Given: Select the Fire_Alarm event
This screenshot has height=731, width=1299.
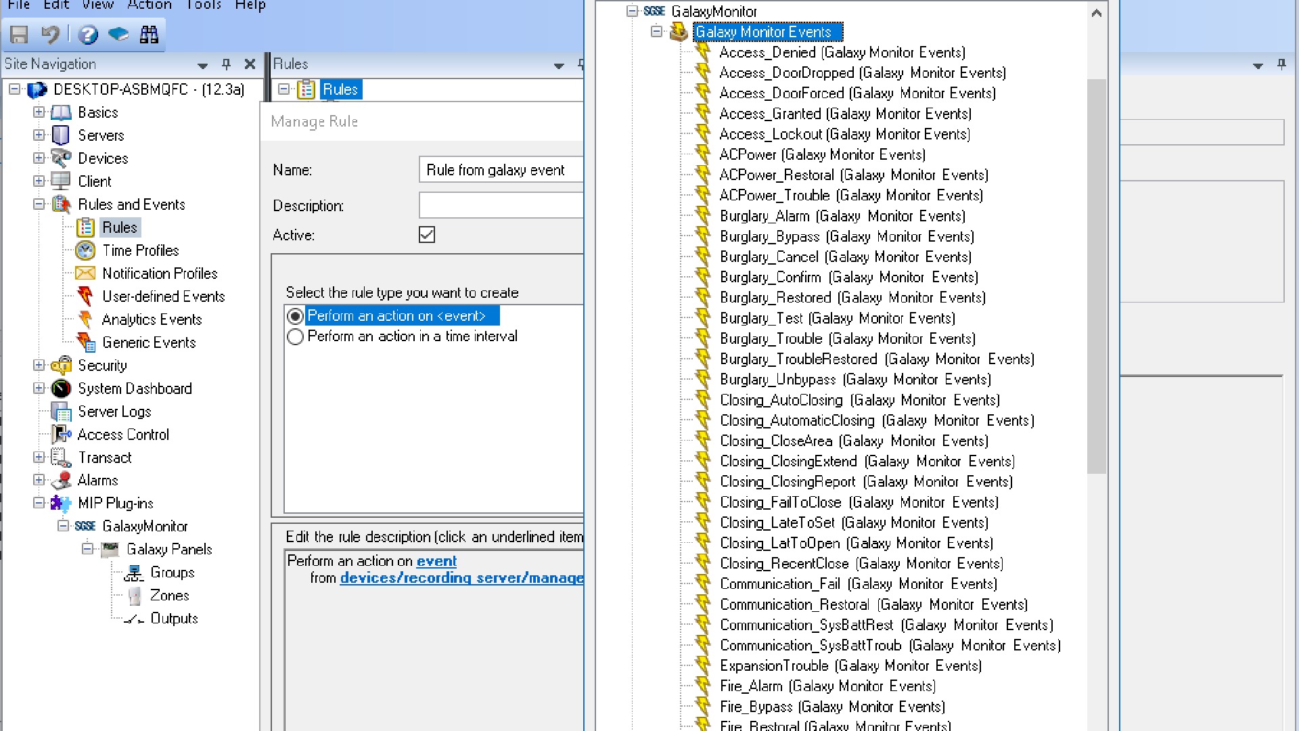Looking at the screenshot, I should point(827,686).
